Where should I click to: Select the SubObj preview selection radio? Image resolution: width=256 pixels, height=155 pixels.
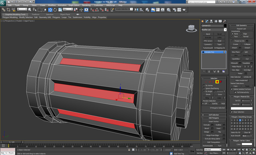pos(210,103)
